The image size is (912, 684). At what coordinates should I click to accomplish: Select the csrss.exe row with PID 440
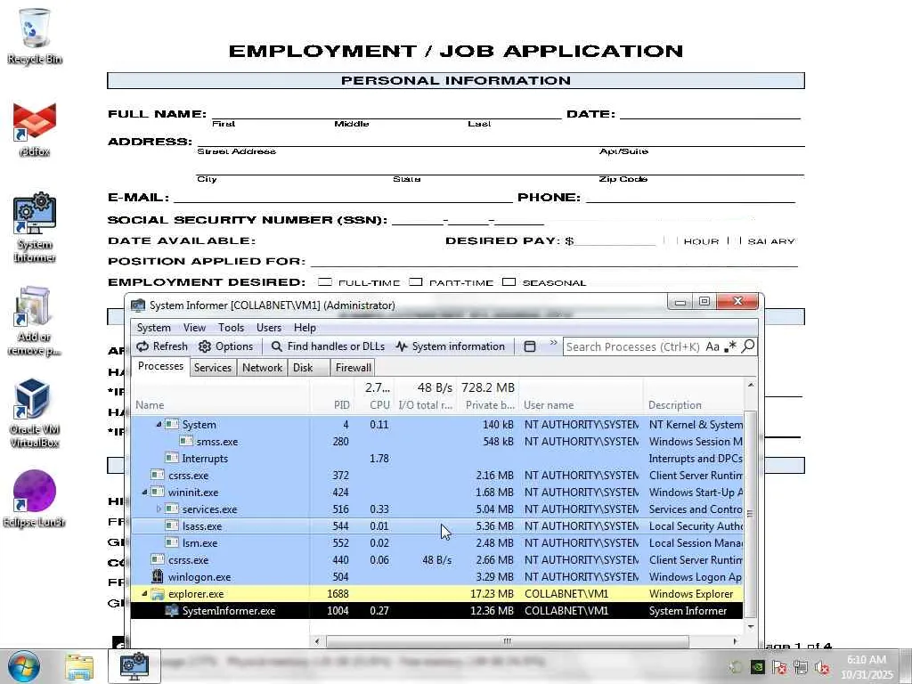437,559
